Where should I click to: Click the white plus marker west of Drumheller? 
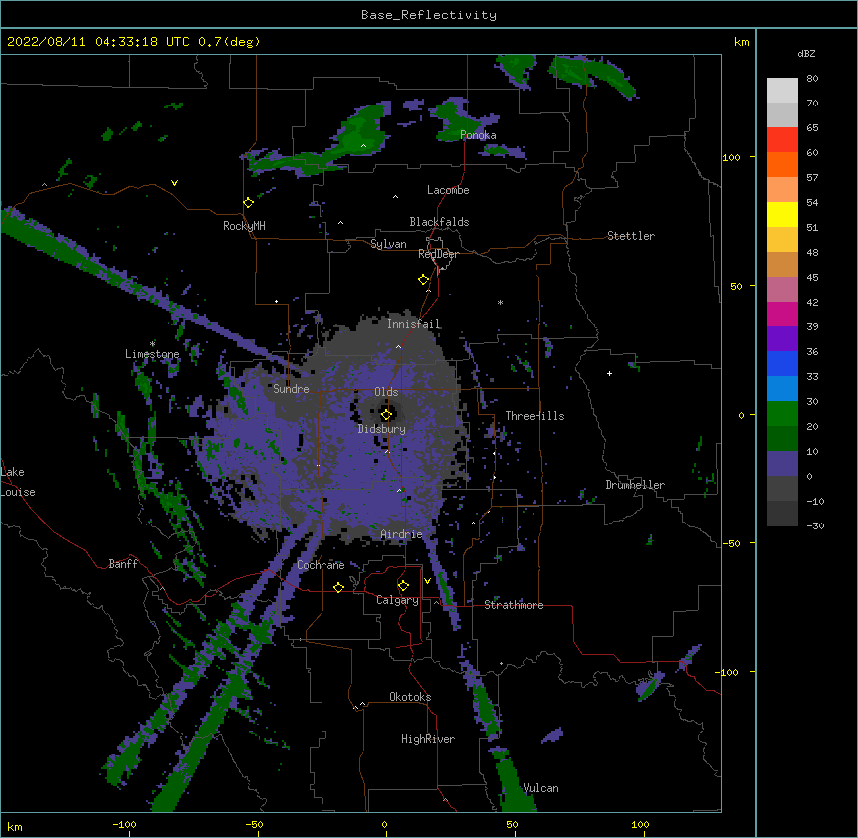click(x=609, y=373)
